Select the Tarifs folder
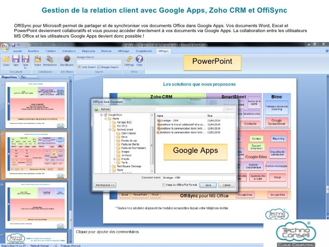The height and width of the screenshot is (247, 329). (124, 162)
